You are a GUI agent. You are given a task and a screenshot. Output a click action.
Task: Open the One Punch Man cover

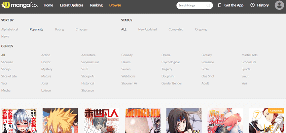143,121
